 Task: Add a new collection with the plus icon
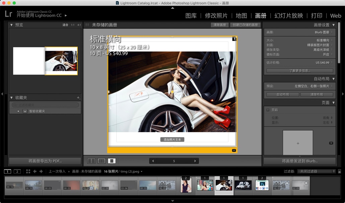[x=78, y=98]
